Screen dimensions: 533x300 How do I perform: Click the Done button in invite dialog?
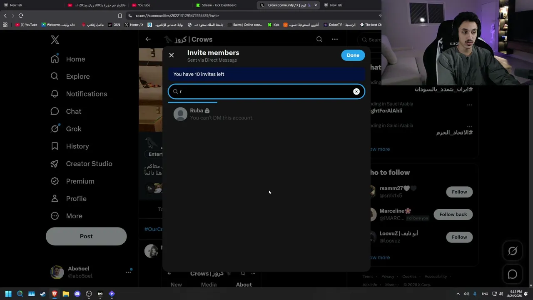click(353, 55)
